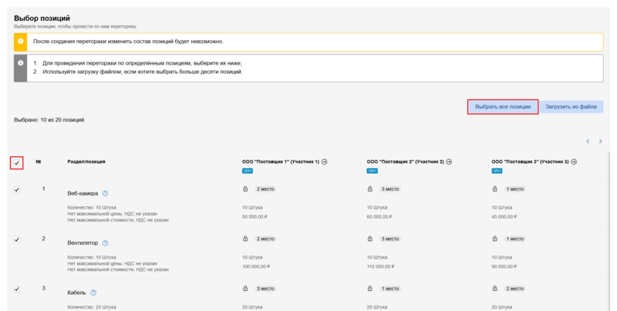The image size is (617, 311).
Task: Click the help icon next to Веб-камера
Action: click(x=106, y=193)
